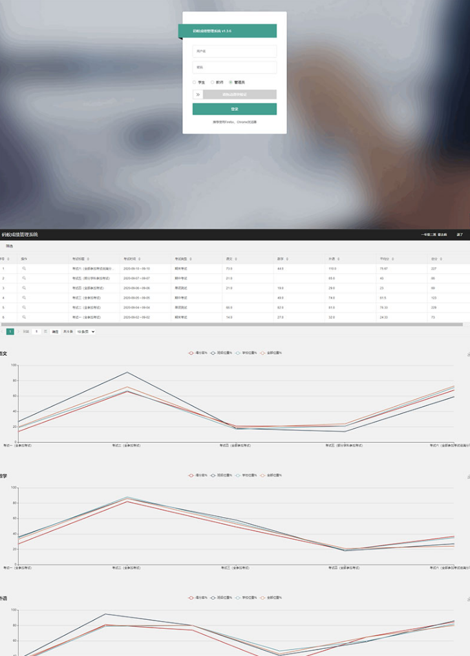The width and height of the screenshot is (470, 656).
Task: Open the 10 条/页 page size dropdown
Action: [x=86, y=331]
